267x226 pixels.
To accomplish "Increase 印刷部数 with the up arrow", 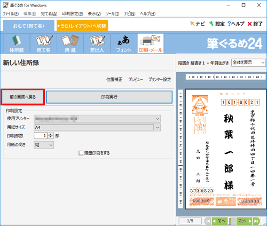I will coord(51,134).
